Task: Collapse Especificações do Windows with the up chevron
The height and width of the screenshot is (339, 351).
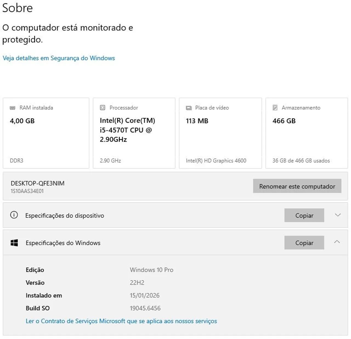Action: click(337, 242)
